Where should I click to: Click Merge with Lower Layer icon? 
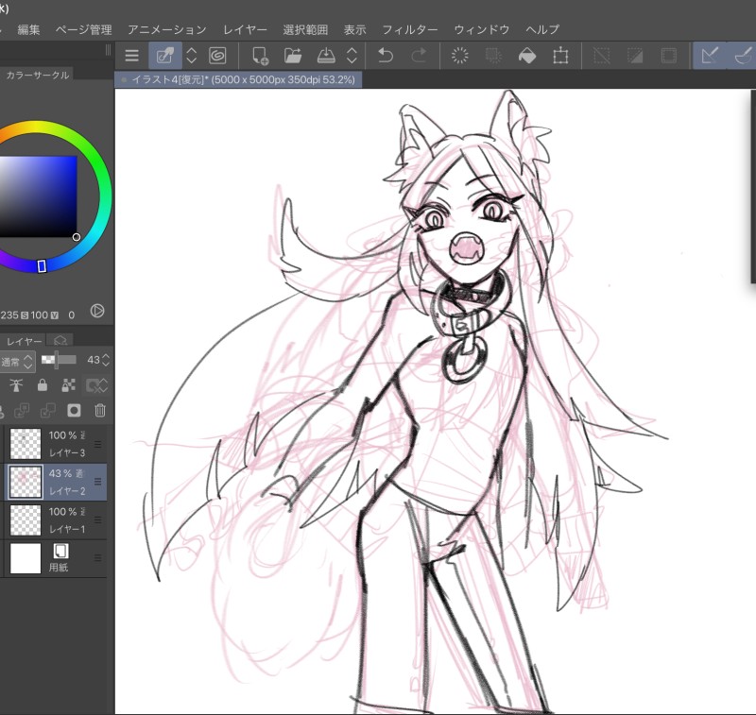(x=48, y=411)
